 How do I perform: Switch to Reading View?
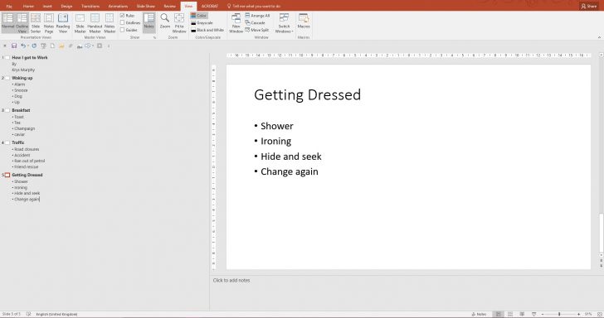[x=63, y=23]
